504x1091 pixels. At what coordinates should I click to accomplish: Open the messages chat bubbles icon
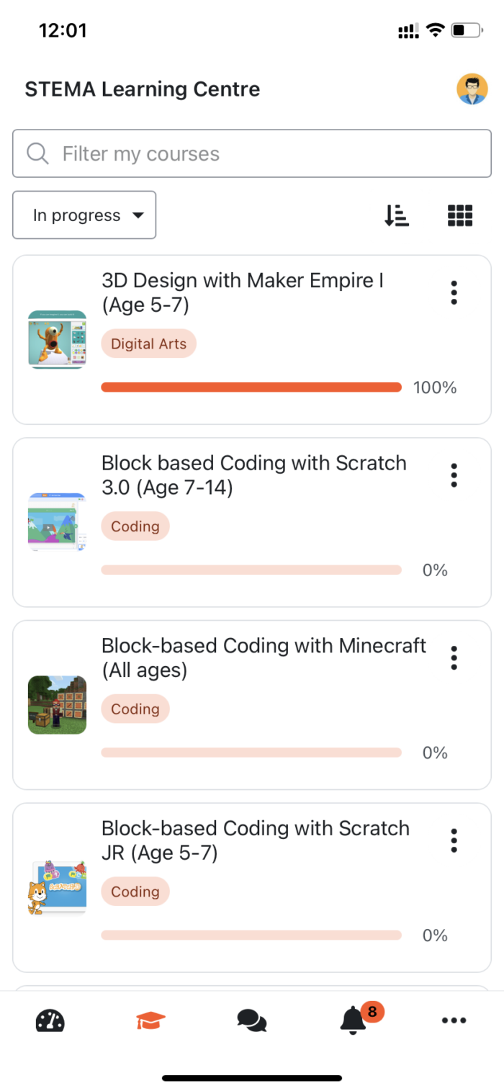[252, 1020]
